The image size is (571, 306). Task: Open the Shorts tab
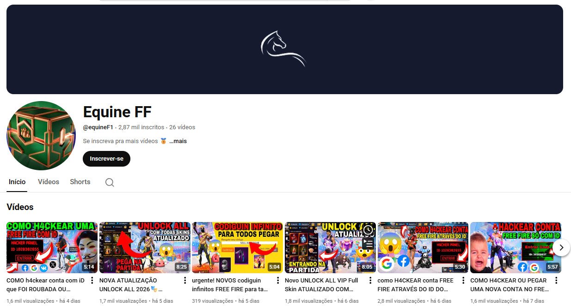(80, 182)
